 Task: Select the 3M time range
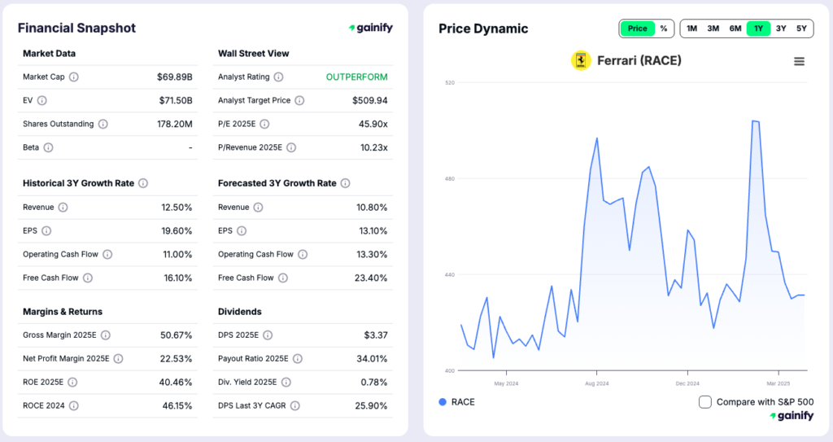pyautogui.click(x=713, y=28)
